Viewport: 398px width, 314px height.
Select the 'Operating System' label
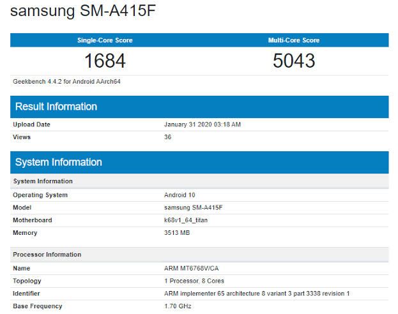click(x=40, y=195)
